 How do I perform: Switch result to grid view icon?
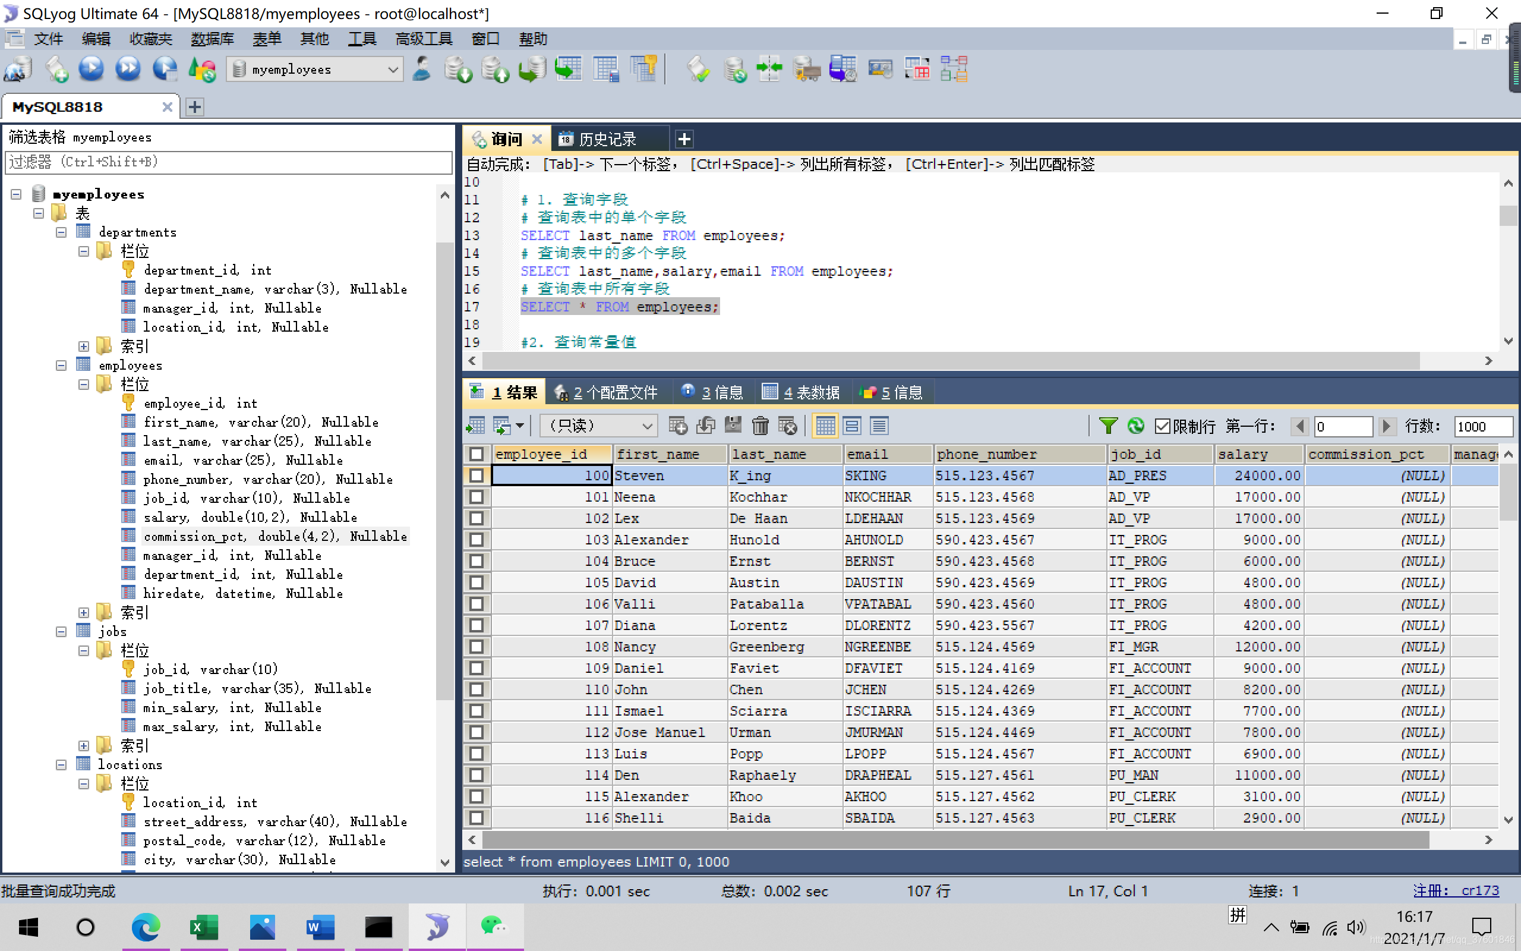tap(825, 426)
